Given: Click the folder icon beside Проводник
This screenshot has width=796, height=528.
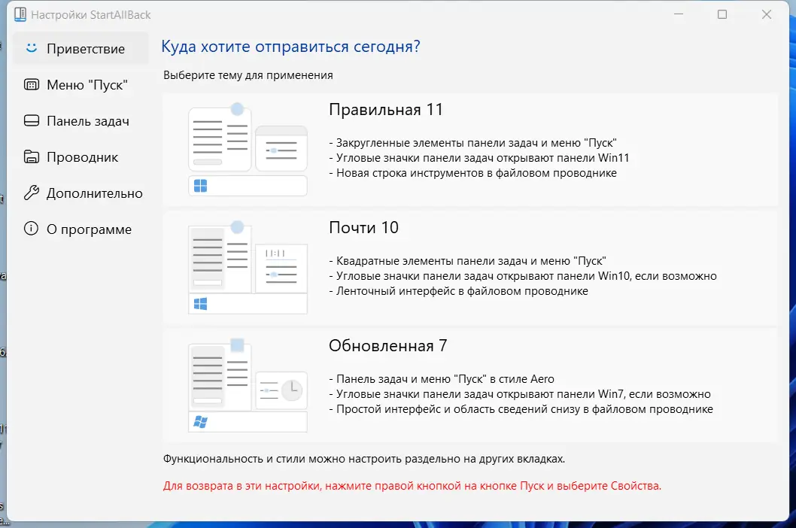Looking at the screenshot, I should click(x=32, y=157).
